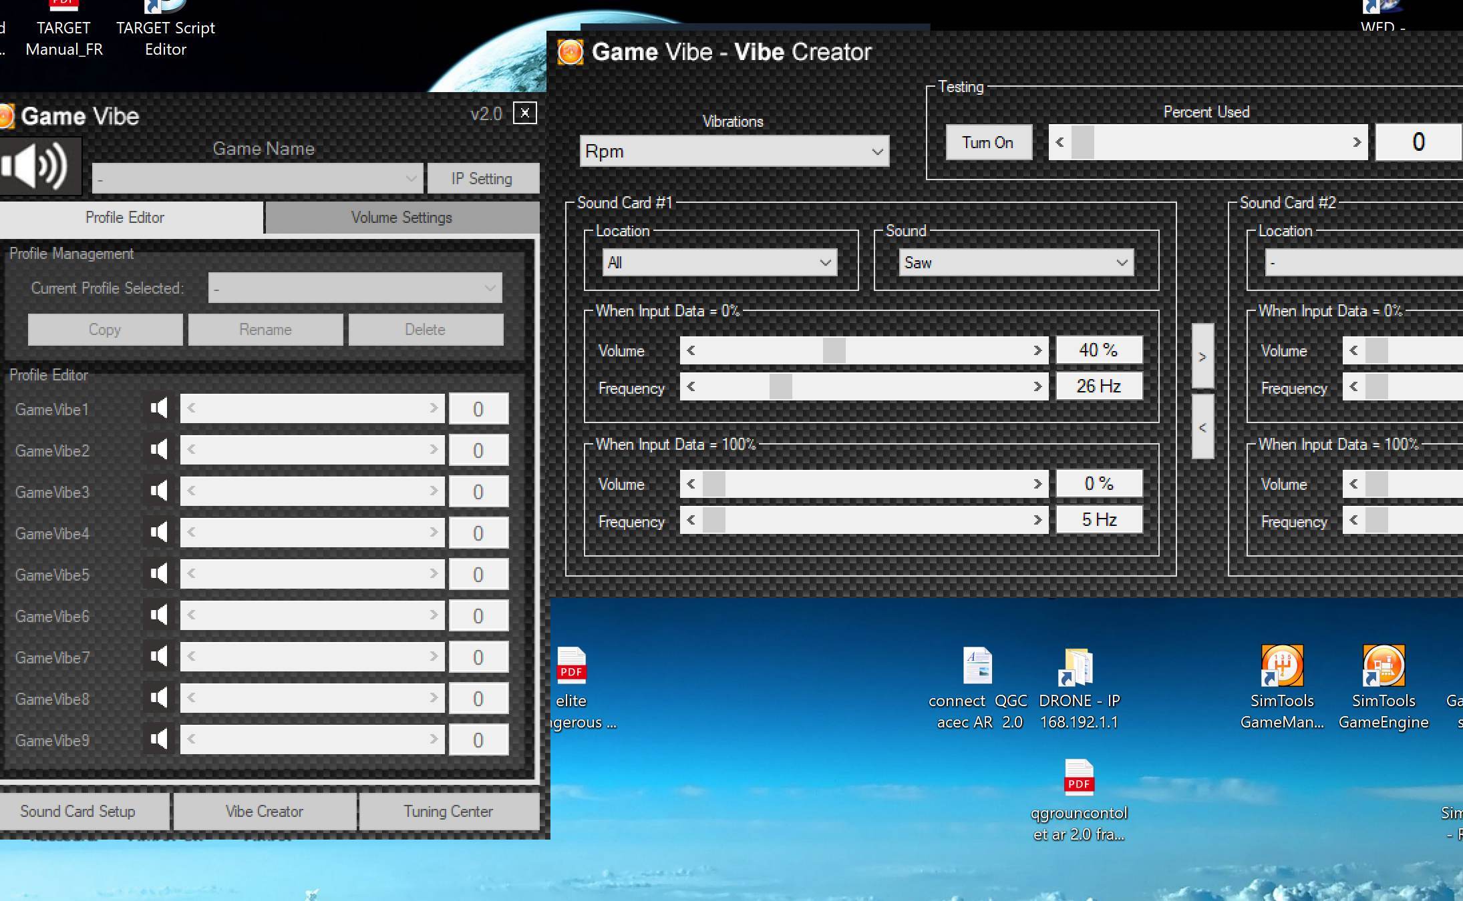Mute GameVibe9 speaker icon
The height and width of the screenshot is (901, 1463).
159,739
